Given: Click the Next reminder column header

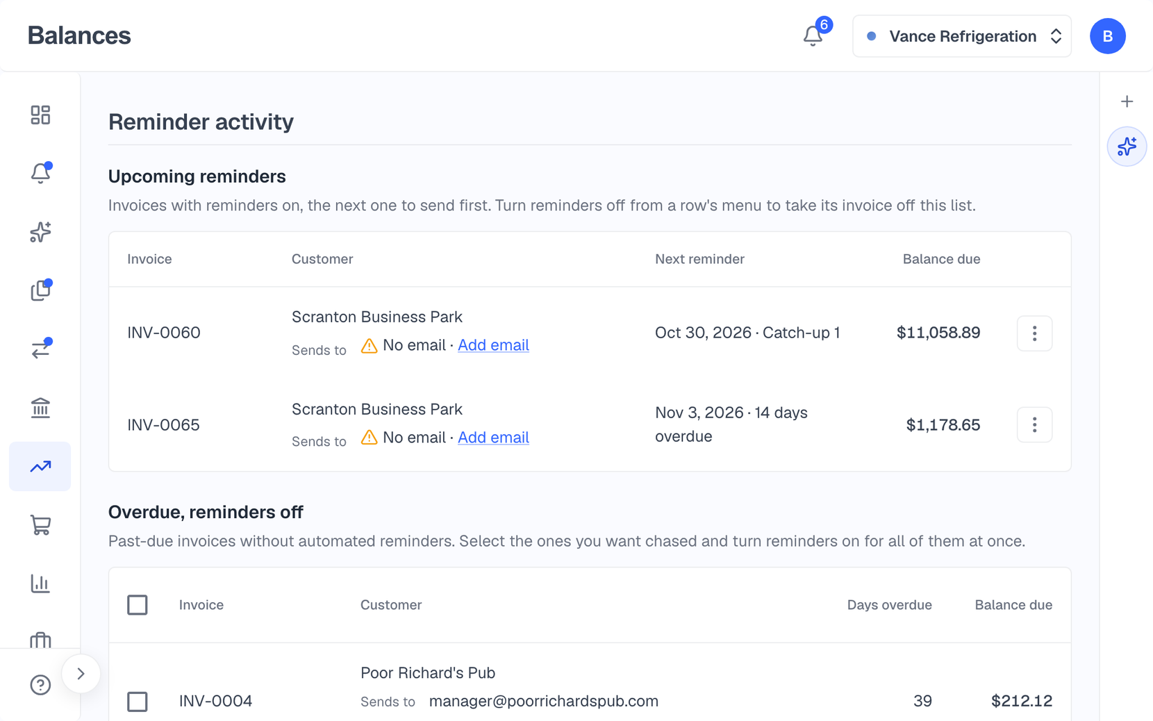Looking at the screenshot, I should coord(699,259).
